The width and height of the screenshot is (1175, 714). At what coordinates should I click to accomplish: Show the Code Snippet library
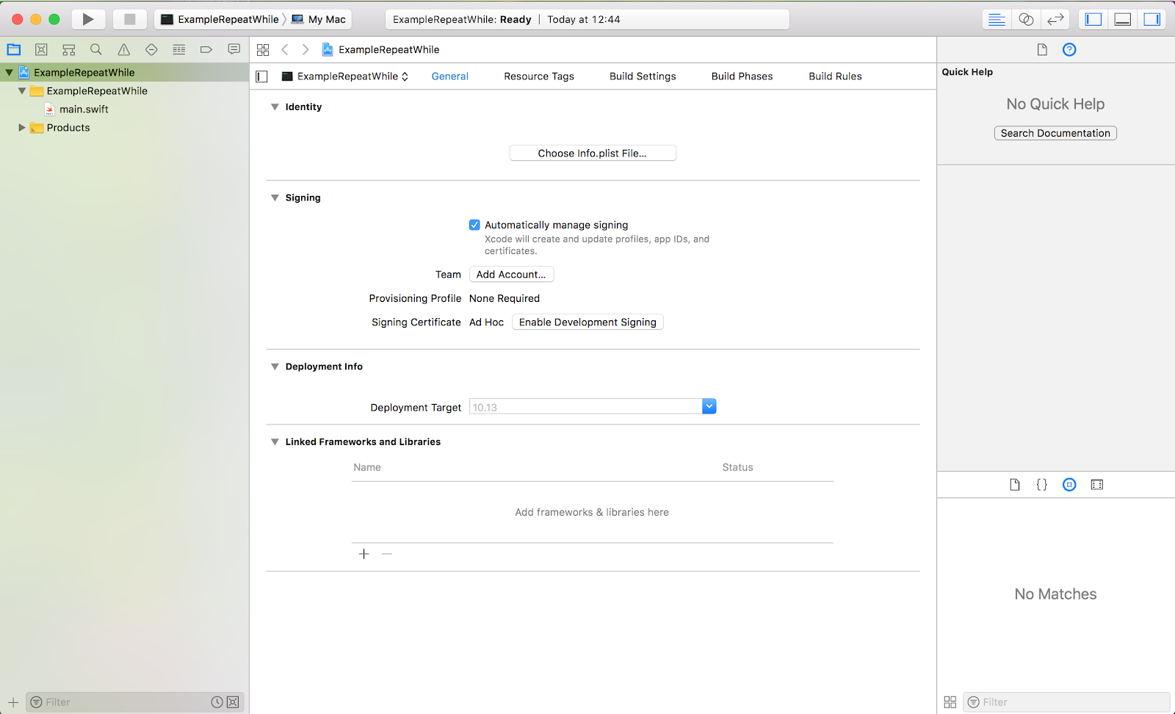point(1042,485)
